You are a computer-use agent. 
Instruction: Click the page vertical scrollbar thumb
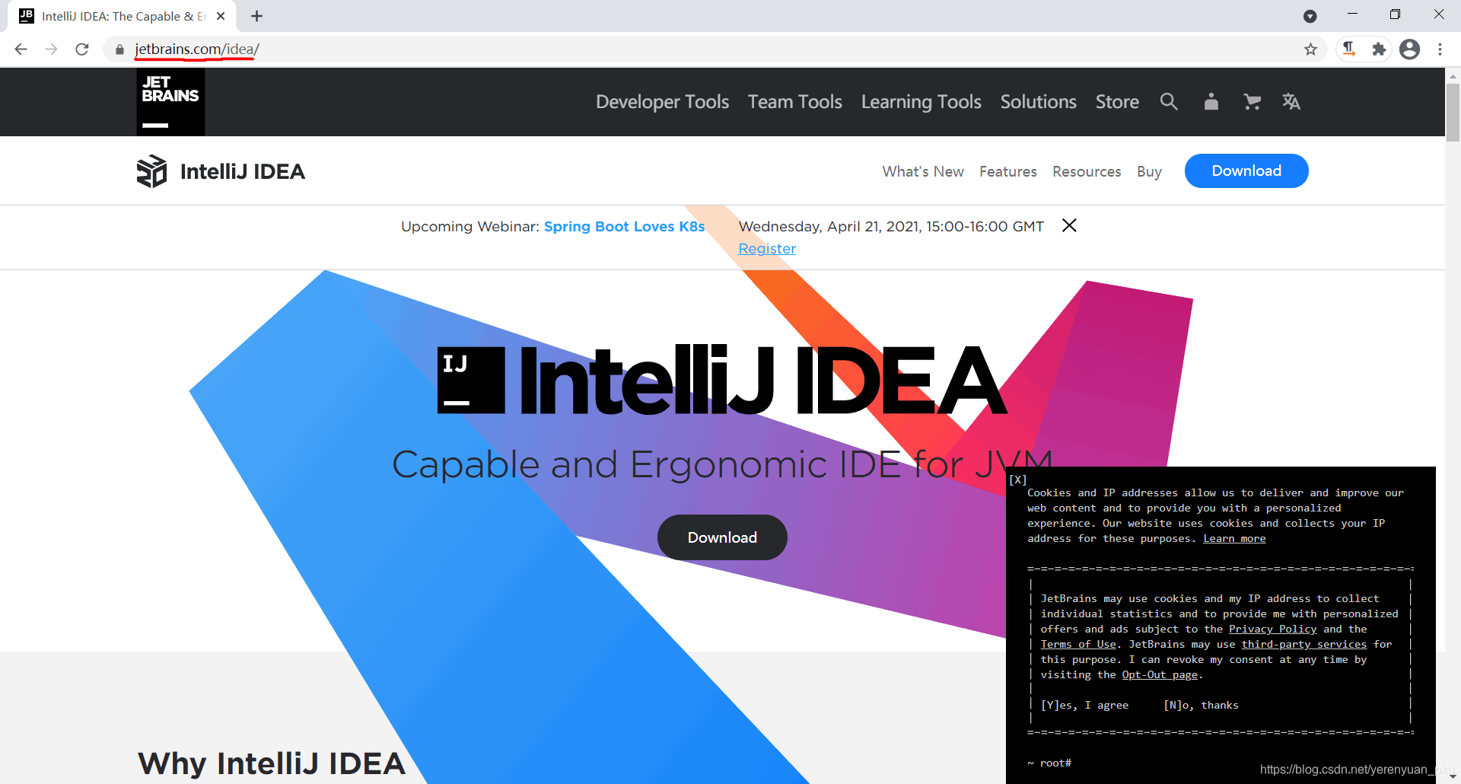coord(1453,112)
